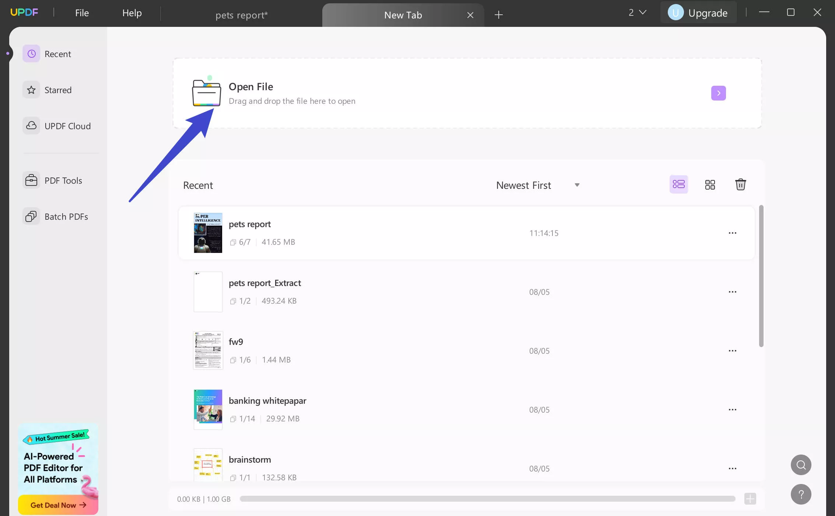Click the search icon button
835x516 pixels.
801,464
